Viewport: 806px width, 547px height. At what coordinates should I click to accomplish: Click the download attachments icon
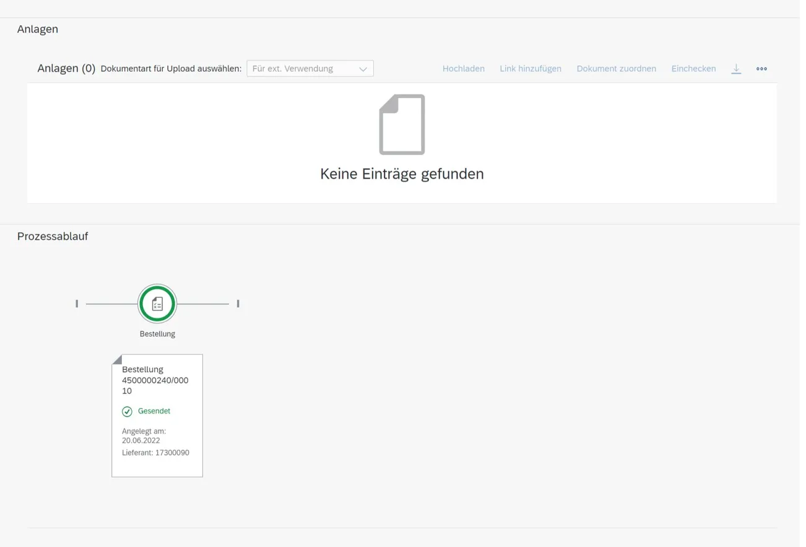[735, 69]
